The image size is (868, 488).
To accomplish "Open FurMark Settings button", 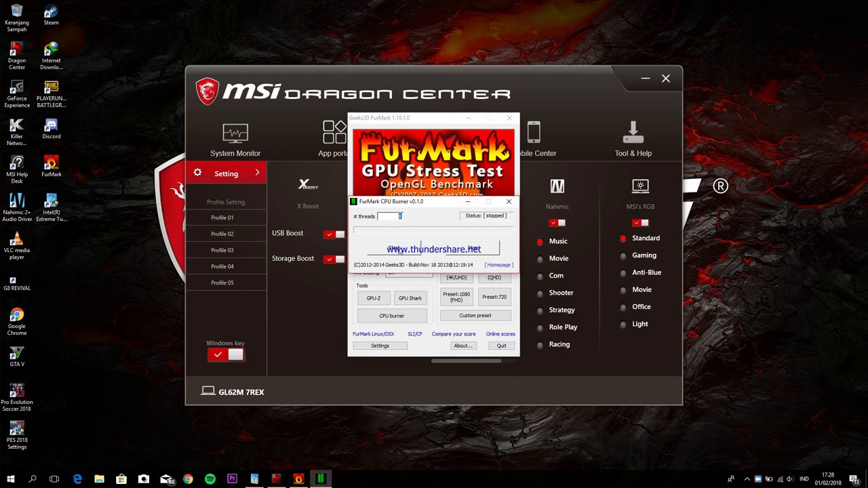I will pos(380,346).
